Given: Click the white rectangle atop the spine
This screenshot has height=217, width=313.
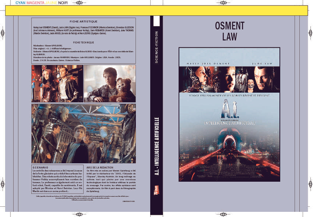Looking at the screenshot, I should pos(156,21).
